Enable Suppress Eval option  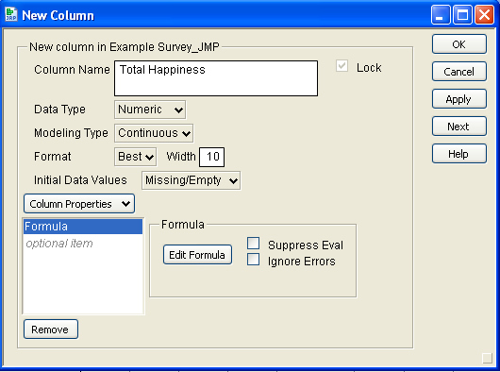click(x=253, y=243)
